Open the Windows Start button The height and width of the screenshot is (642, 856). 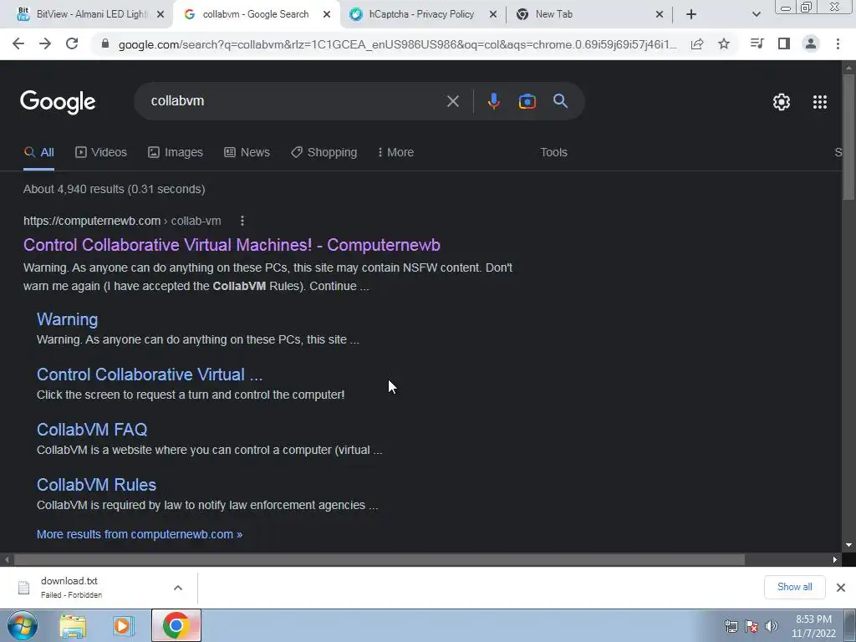[22, 625]
